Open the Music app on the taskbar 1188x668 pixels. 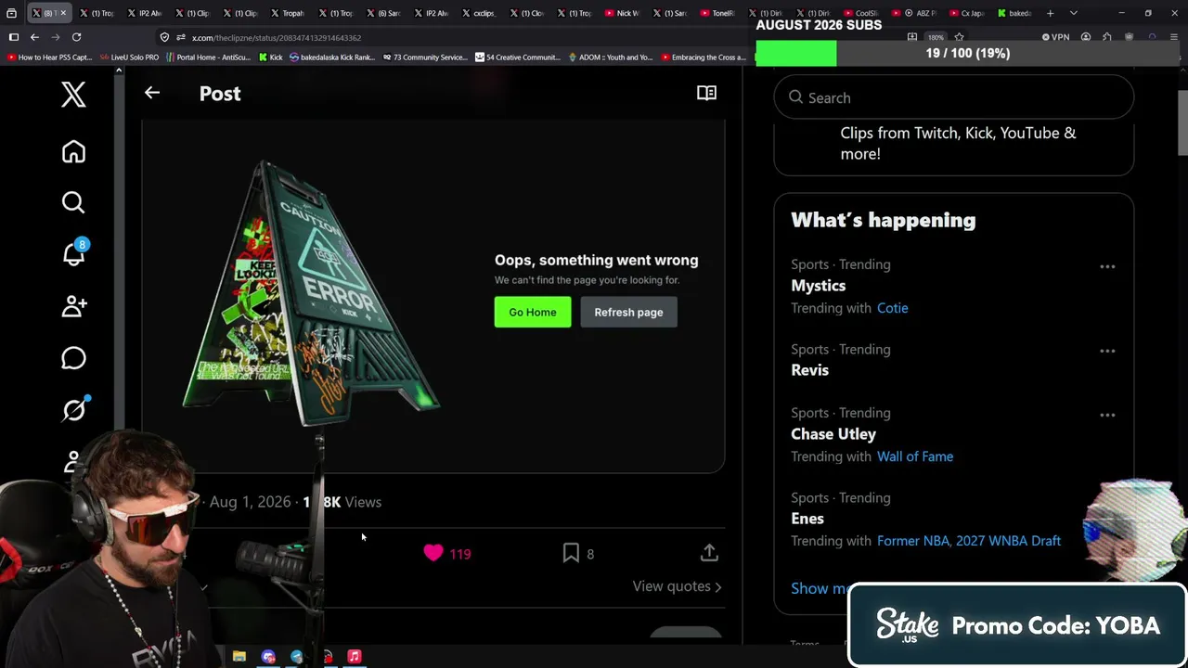coord(354,657)
